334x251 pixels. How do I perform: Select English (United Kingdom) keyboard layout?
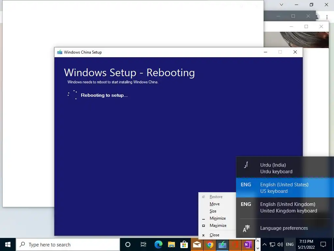point(285,208)
